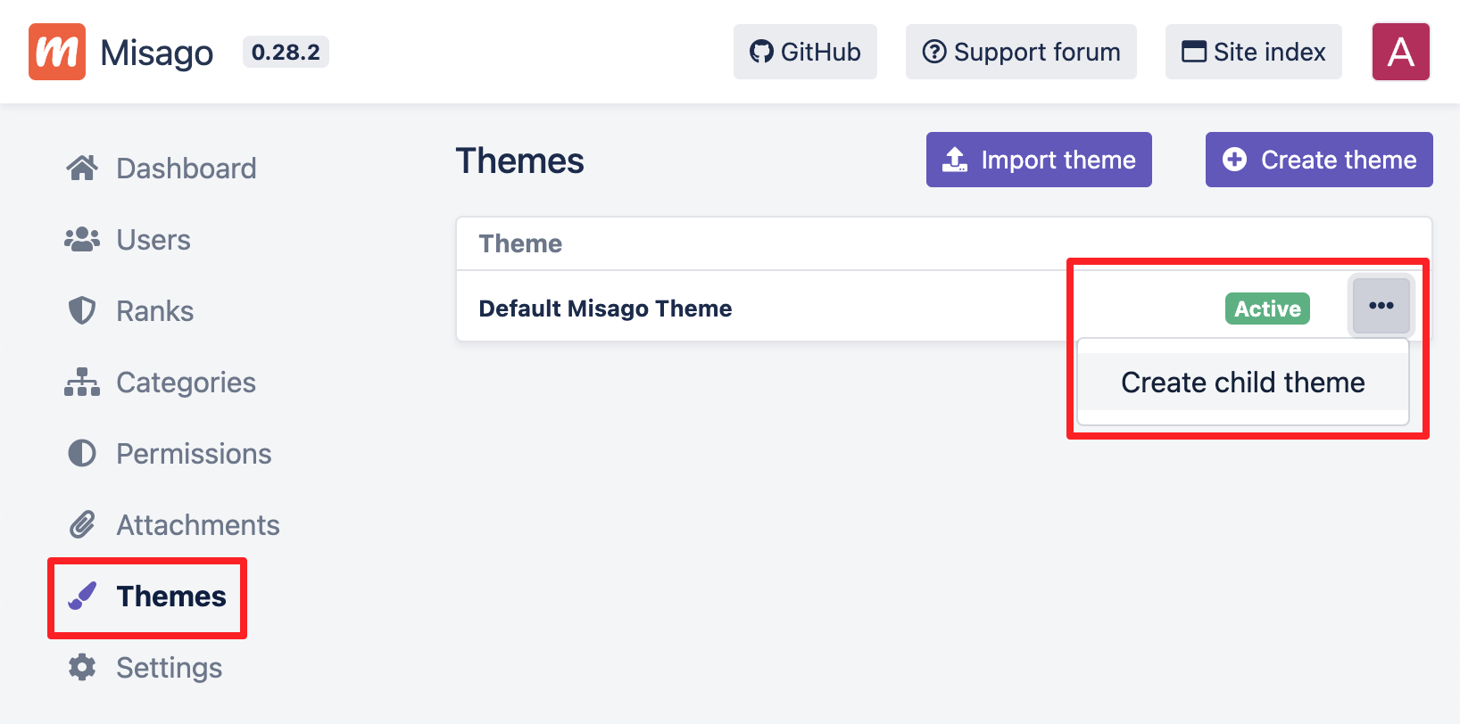1460x724 pixels.
Task: Toggle the three-dots theme options dropdown
Action: pos(1381,306)
